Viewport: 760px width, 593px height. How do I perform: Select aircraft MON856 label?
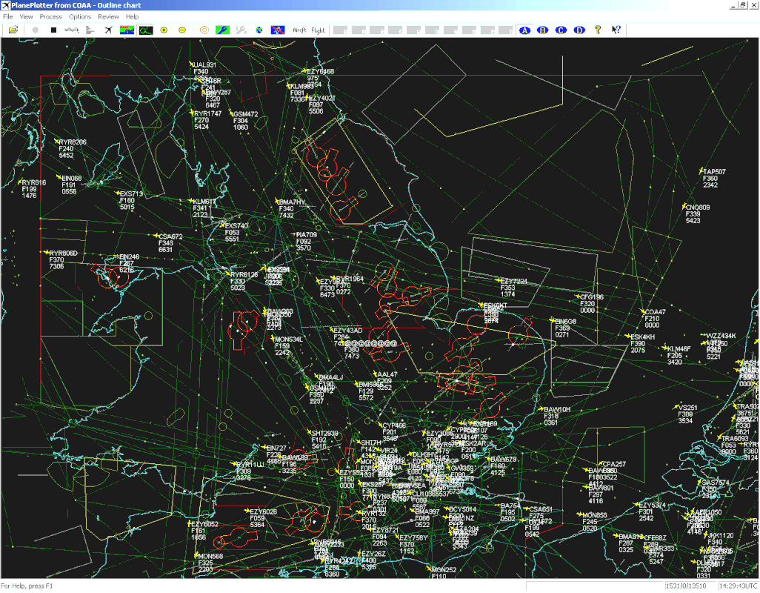(x=595, y=515)
